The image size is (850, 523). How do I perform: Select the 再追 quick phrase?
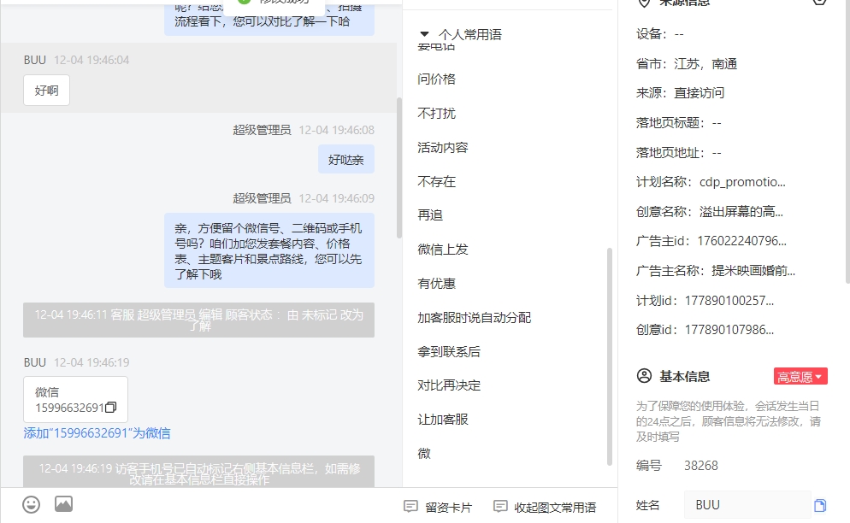[430, 215]
